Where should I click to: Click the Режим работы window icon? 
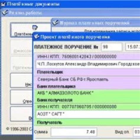point(5,13)
